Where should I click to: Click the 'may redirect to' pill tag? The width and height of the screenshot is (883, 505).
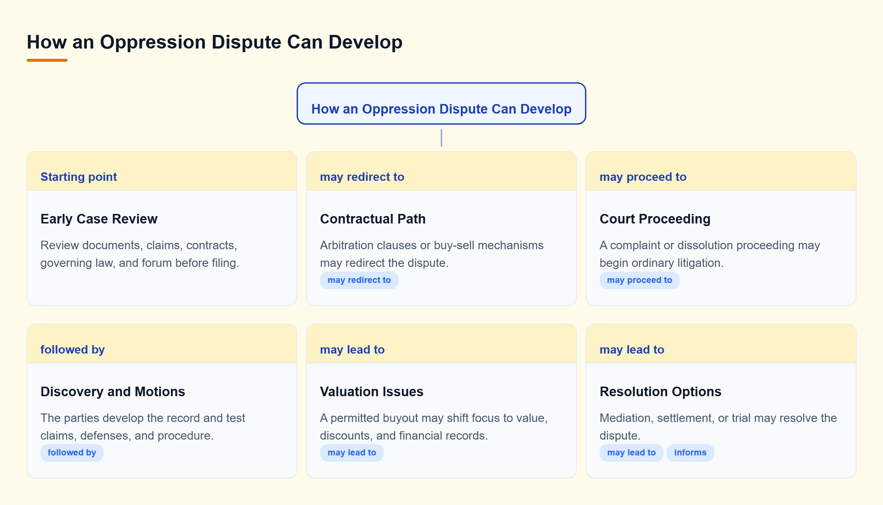[359, 280]
